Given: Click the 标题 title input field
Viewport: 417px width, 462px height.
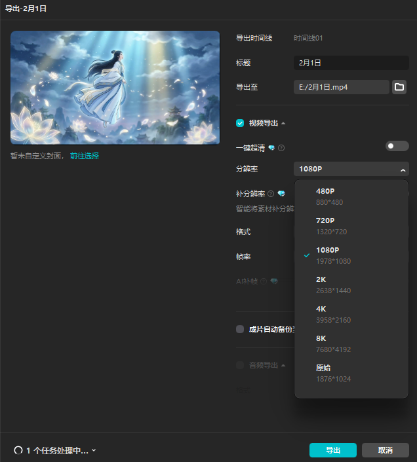Looking at the screenshot, I should tap(351, 63).
